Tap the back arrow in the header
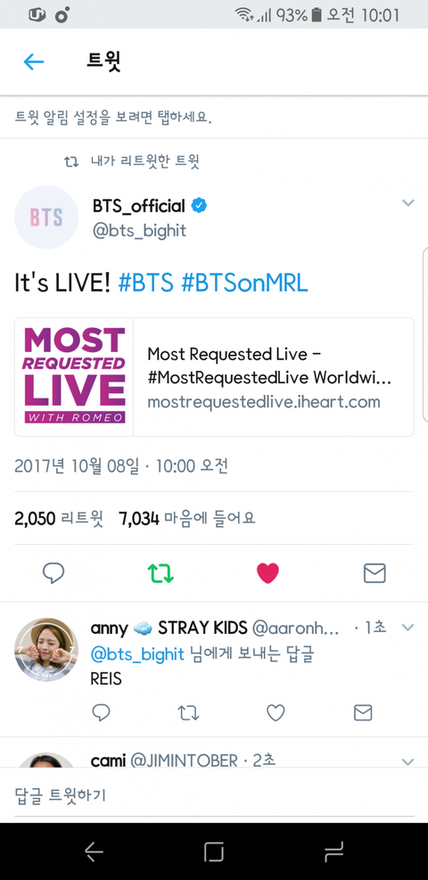 tap(34, 62)
